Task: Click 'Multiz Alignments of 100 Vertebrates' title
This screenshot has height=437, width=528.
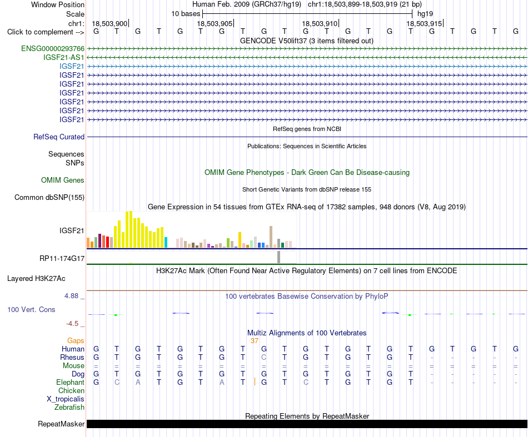Action: point(307,333)
